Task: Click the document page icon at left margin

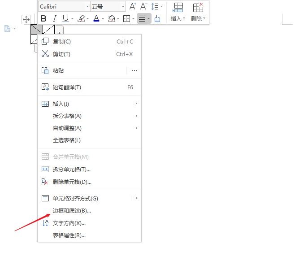Action: click(8, 29)
